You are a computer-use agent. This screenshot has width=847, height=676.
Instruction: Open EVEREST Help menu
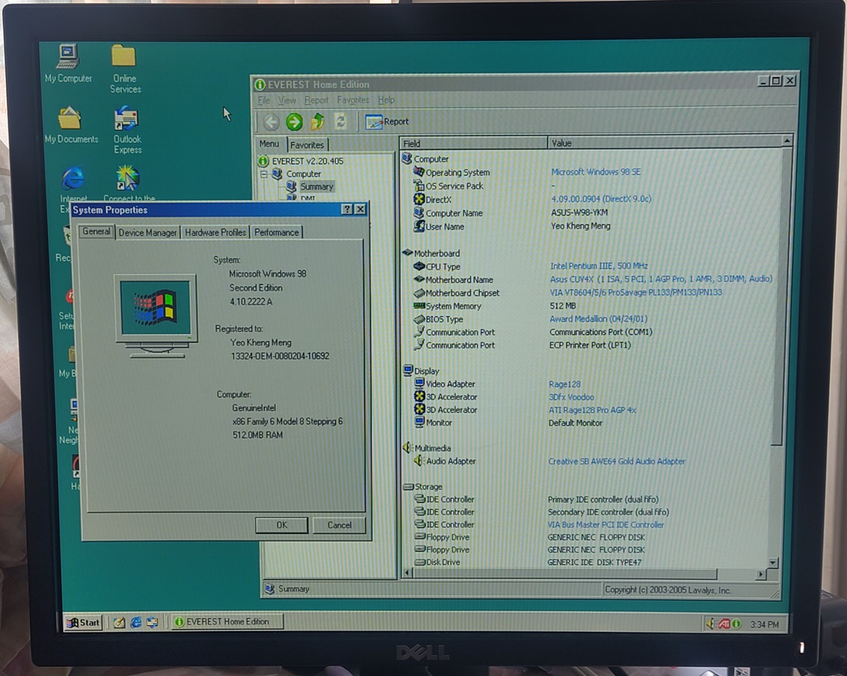click(x=386, y=100)
